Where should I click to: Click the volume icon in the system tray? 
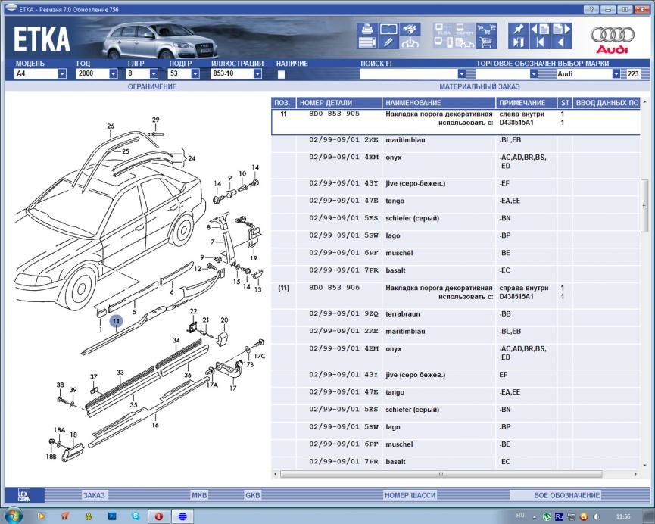[x=596, y=517]
